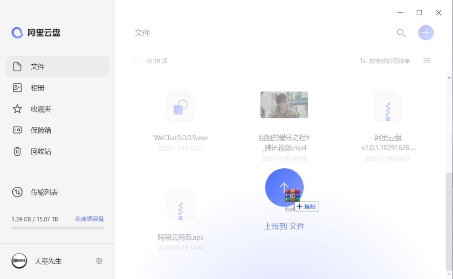Click the 阿里云盘 logo icon
The width and height of the screenshot is (453, 279).
pyautogui.click(x=17, y=32)
